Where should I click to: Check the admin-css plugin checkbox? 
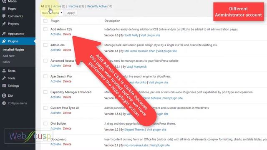[45, 45]
